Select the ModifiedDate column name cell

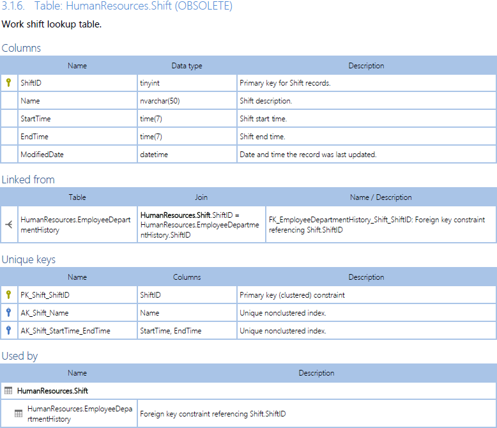pyautogui.click(x=42, y=154)
